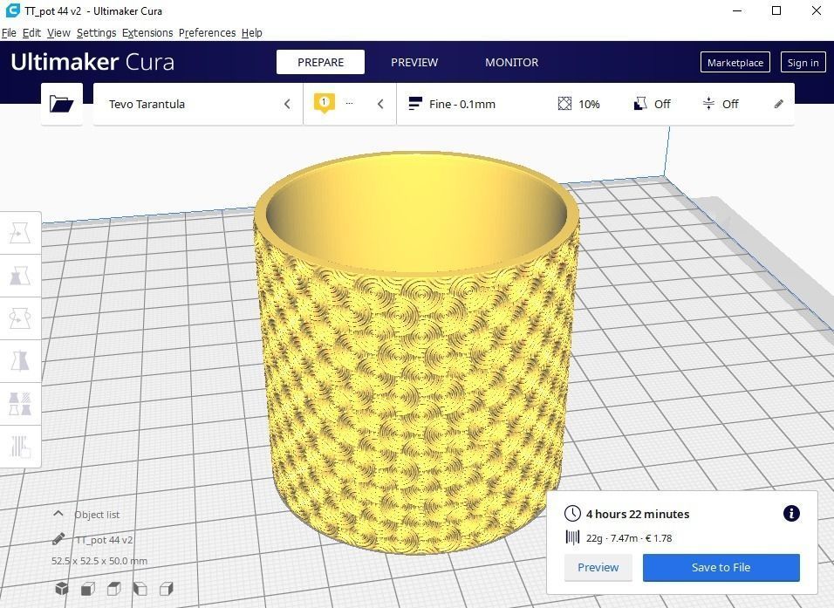Select the Scale tool in left toolbar
834x608 pixels.
[20, 276]
